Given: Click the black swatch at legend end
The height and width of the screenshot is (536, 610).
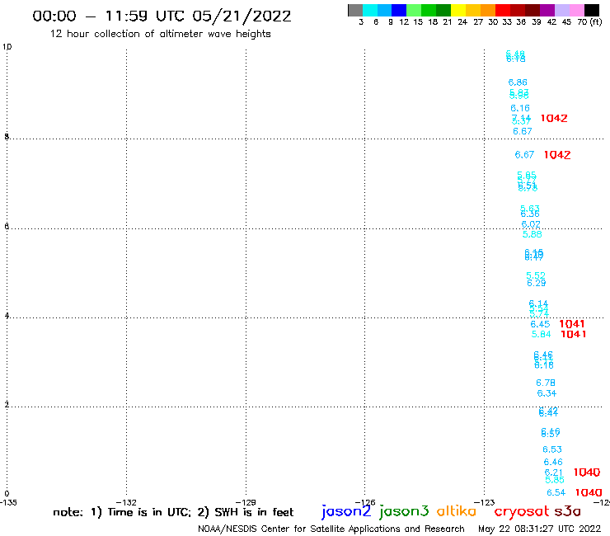Looking at the screenshot, I should coord(591,10).
